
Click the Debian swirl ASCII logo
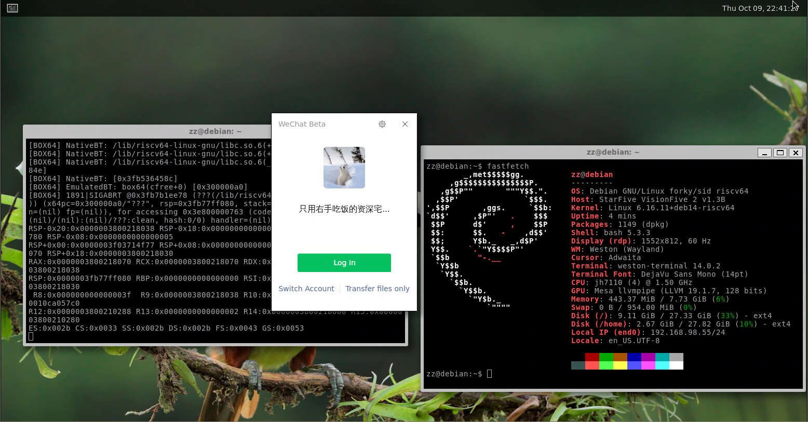(488, 239)
